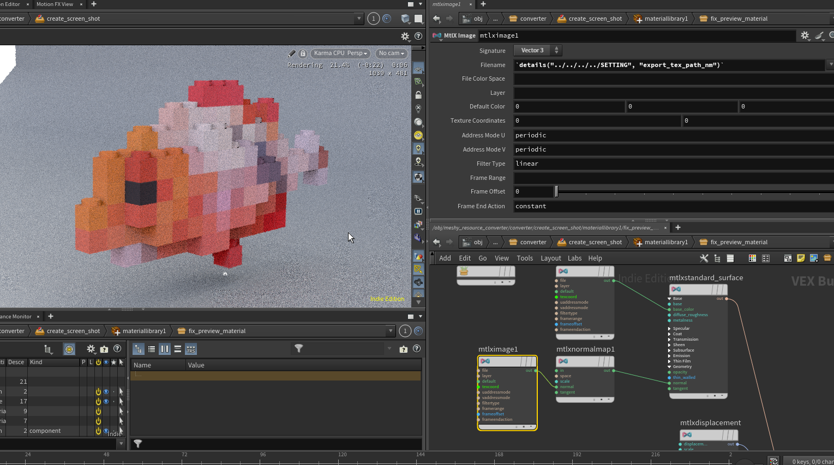Go back in parameter pane path
Image resolution: width=834 pixels, height=465 pixels.
tap(436, 19)
